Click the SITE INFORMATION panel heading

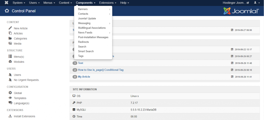[x=85, y=89]
